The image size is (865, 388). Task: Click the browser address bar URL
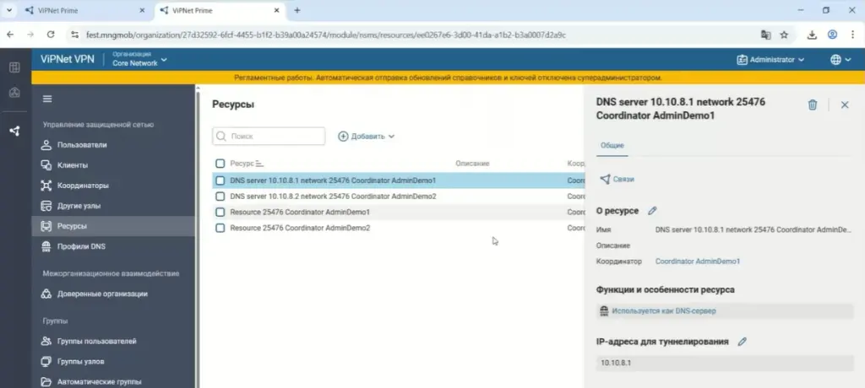[x=325, y=35]
